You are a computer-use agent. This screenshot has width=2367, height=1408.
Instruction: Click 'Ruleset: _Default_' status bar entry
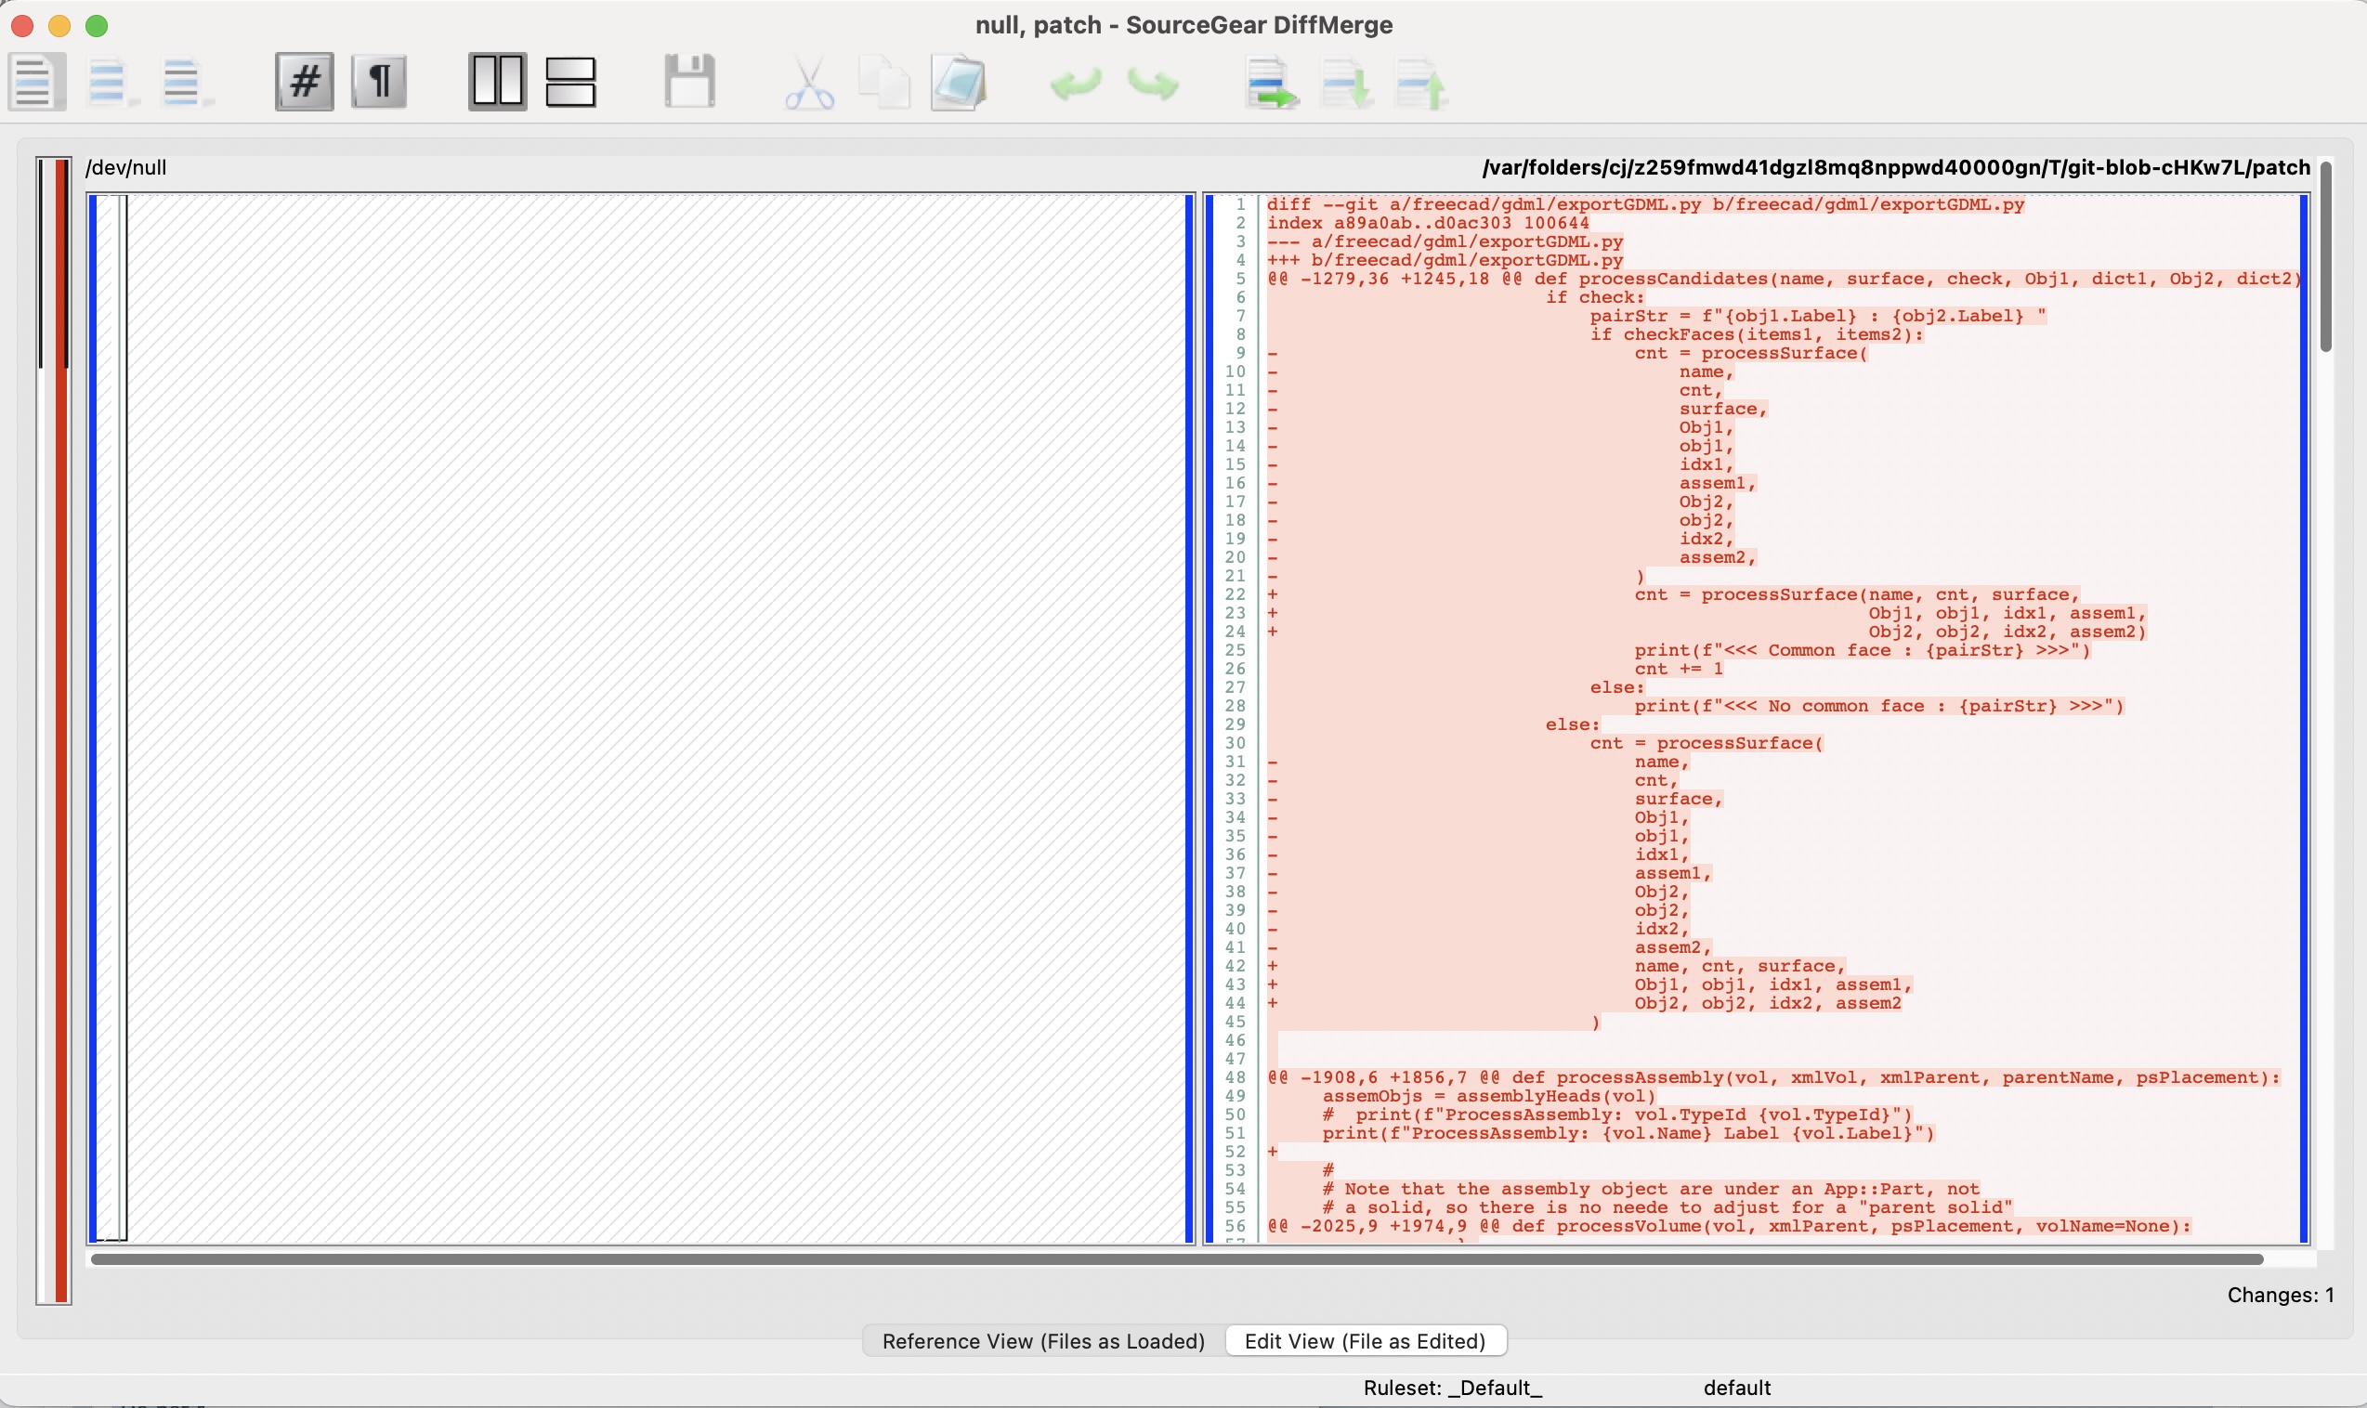(1453, 1388)
